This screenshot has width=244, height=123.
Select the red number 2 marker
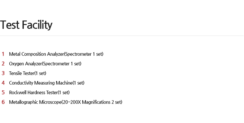3,64
